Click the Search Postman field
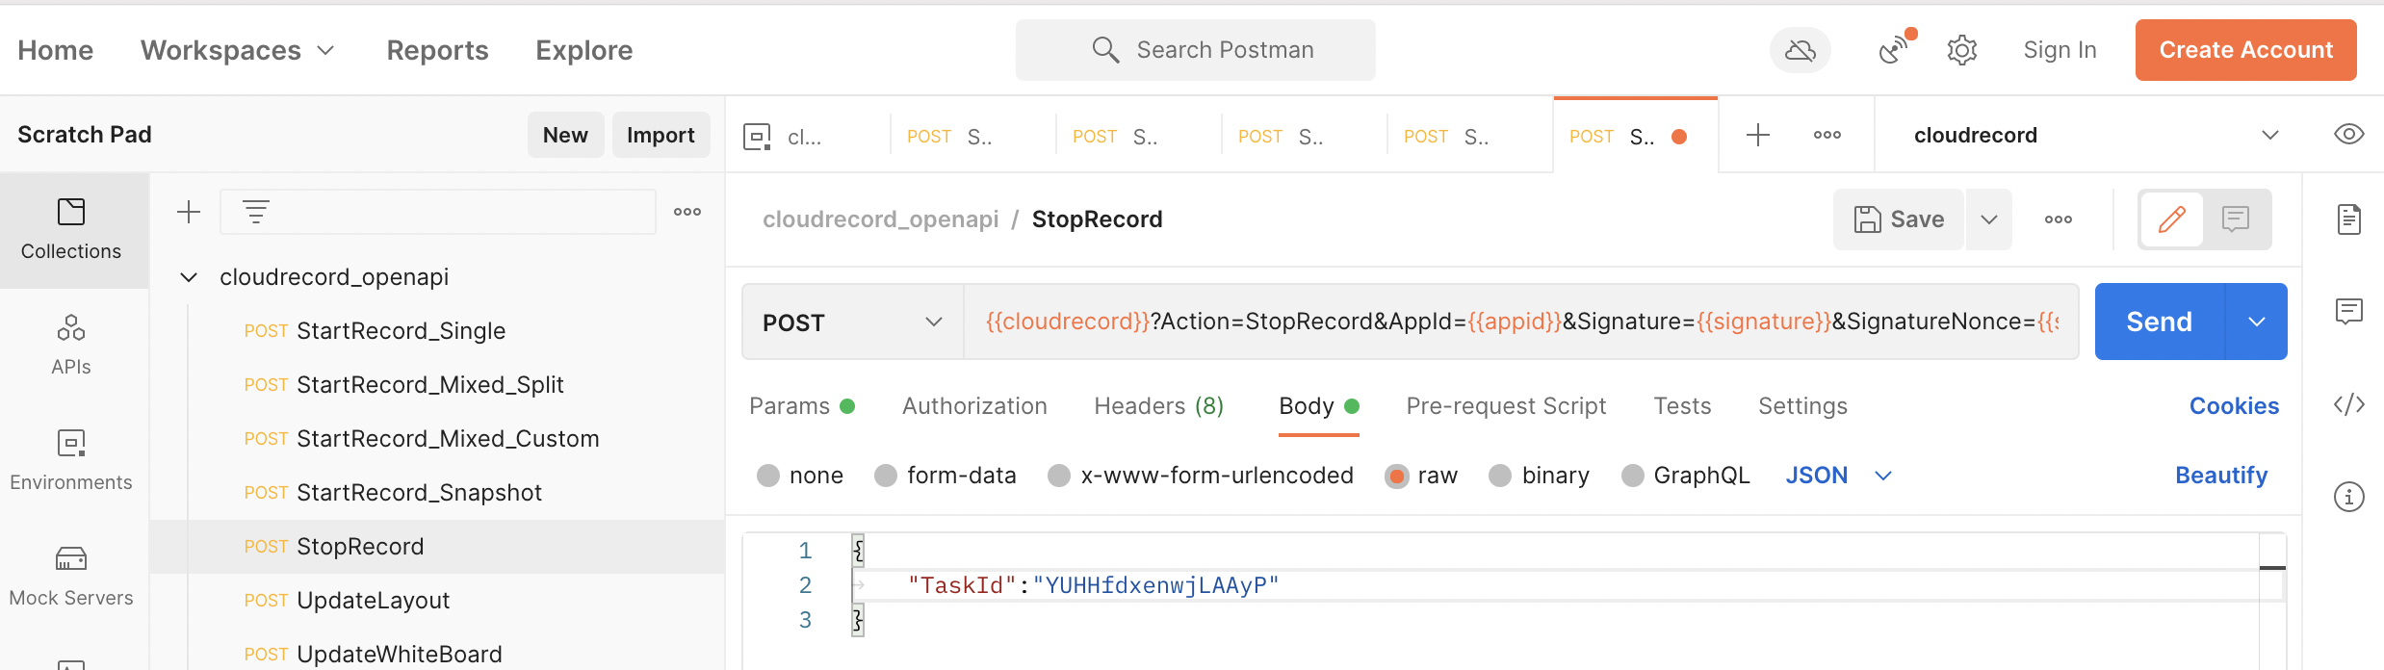Screen dimensions: 2384x670 click(1195, 50)
